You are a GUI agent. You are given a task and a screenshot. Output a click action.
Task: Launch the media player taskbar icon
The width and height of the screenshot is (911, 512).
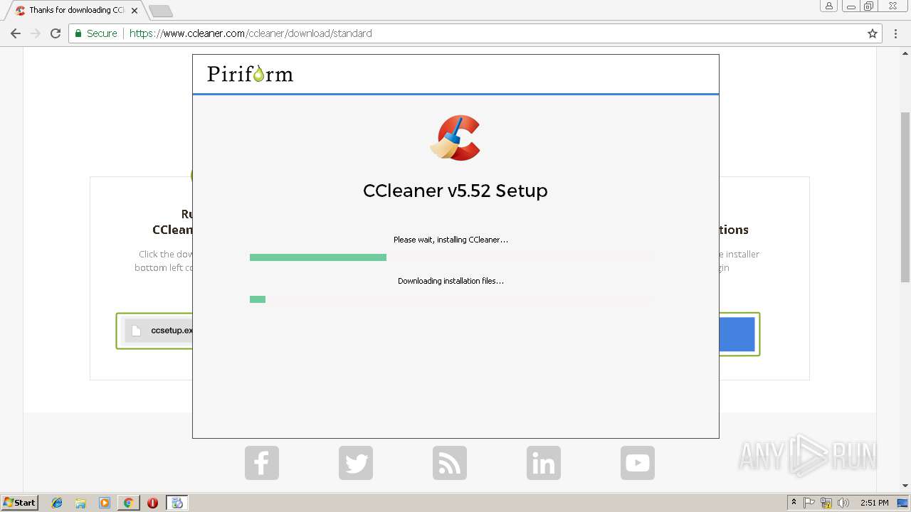(x=105, y=503)
